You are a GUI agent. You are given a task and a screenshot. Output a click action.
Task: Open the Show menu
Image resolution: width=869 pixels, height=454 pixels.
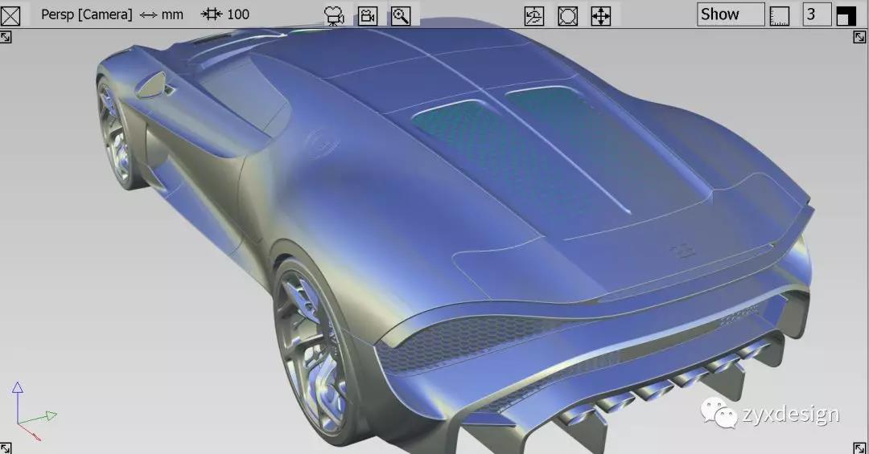pyautogui.click(x=731, y=14)
